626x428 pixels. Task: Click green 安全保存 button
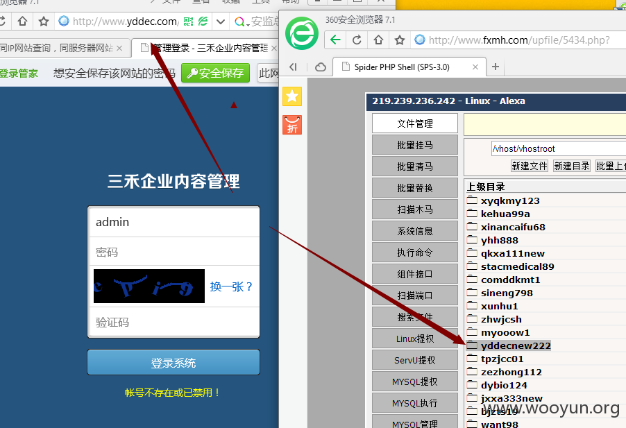coord(216,73)
